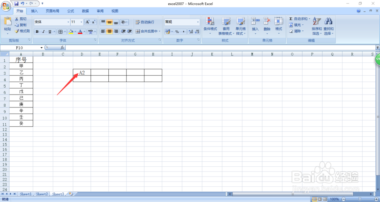
Task: Toggle align text right
Action: click(x=116, y=31)
